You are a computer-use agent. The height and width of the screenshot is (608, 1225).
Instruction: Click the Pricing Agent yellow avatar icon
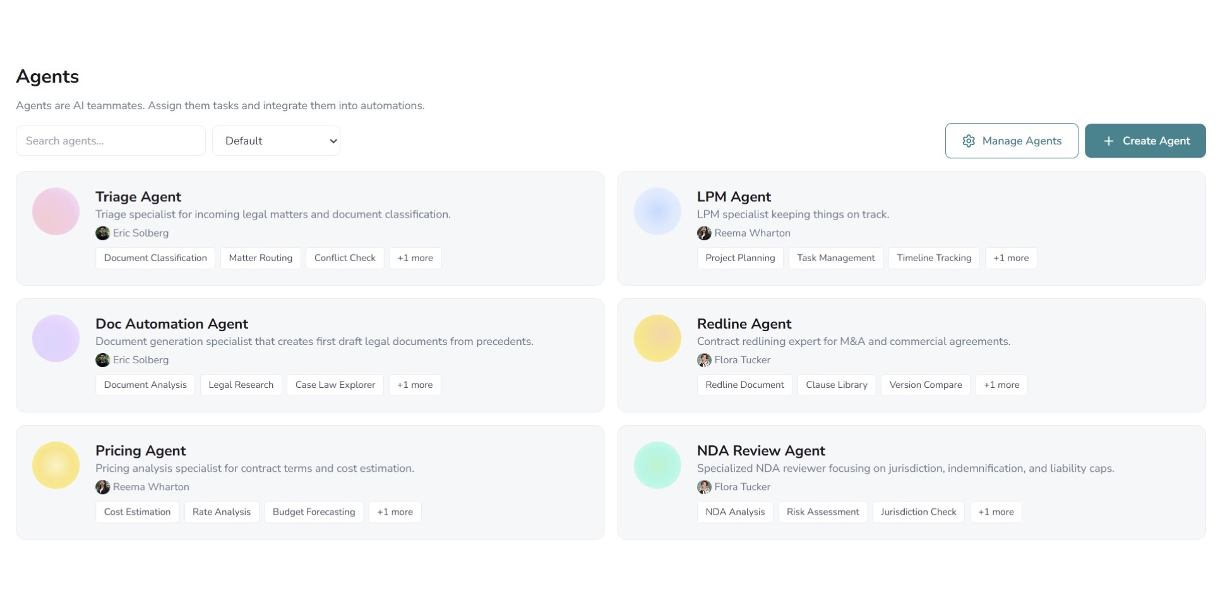[x=56, y=465]
